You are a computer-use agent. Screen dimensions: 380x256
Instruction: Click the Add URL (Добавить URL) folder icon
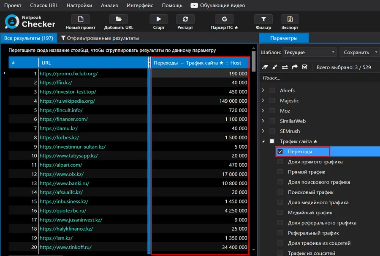tap(119, 19)
